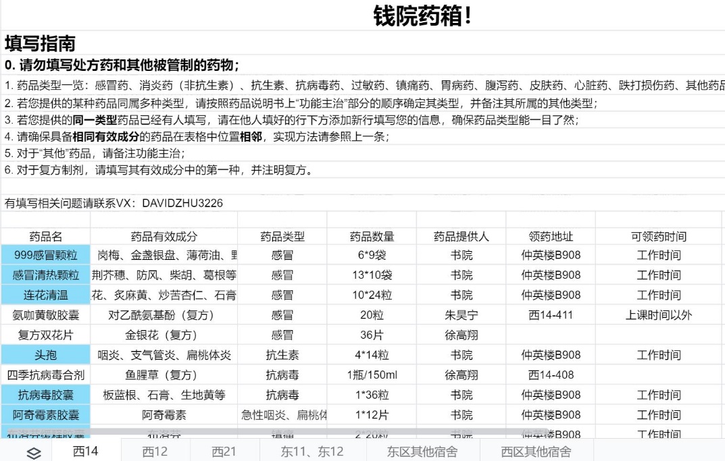Select the 朱昊宁 provider cell
This screenshot has width=725, height=461.
click(x=461, y=315)
